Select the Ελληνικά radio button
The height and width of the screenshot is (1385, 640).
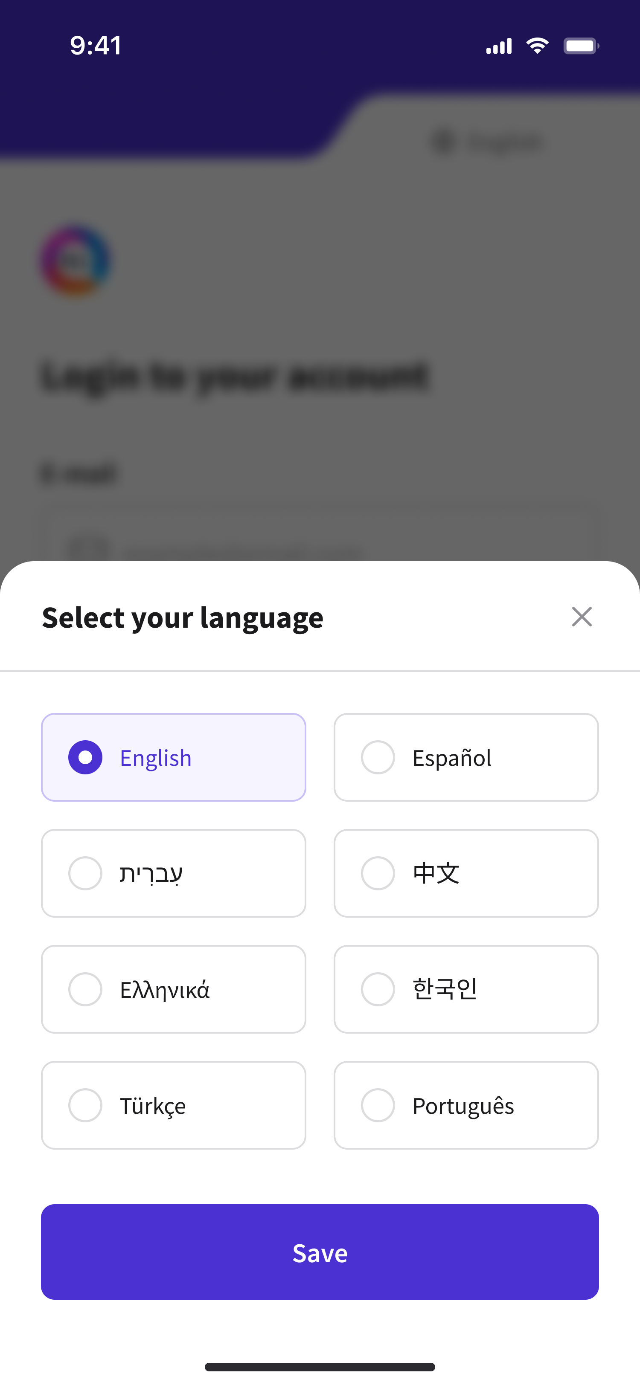point(85,989)
